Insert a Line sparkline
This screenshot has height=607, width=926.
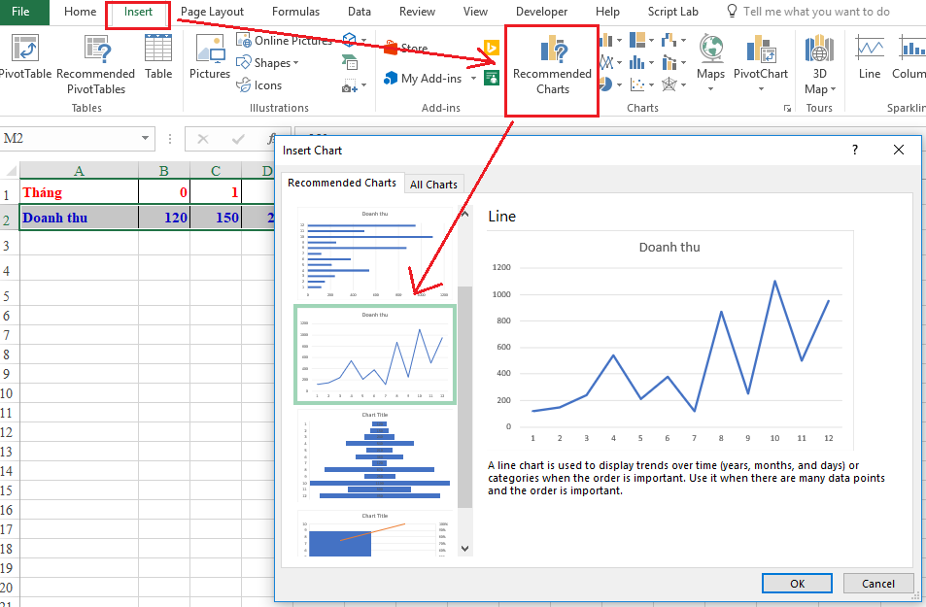tap(870, 60)
